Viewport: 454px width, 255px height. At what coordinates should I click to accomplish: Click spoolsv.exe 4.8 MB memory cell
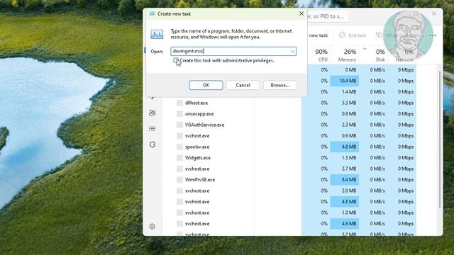point(345,147)
